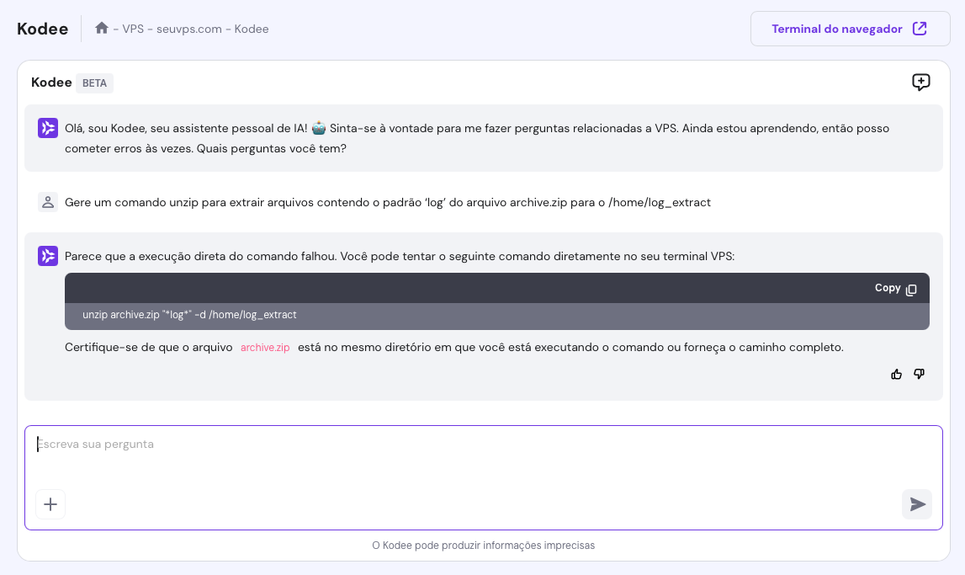
Task: Click the BETA badge next to Kodee
Action: (95, 83)
